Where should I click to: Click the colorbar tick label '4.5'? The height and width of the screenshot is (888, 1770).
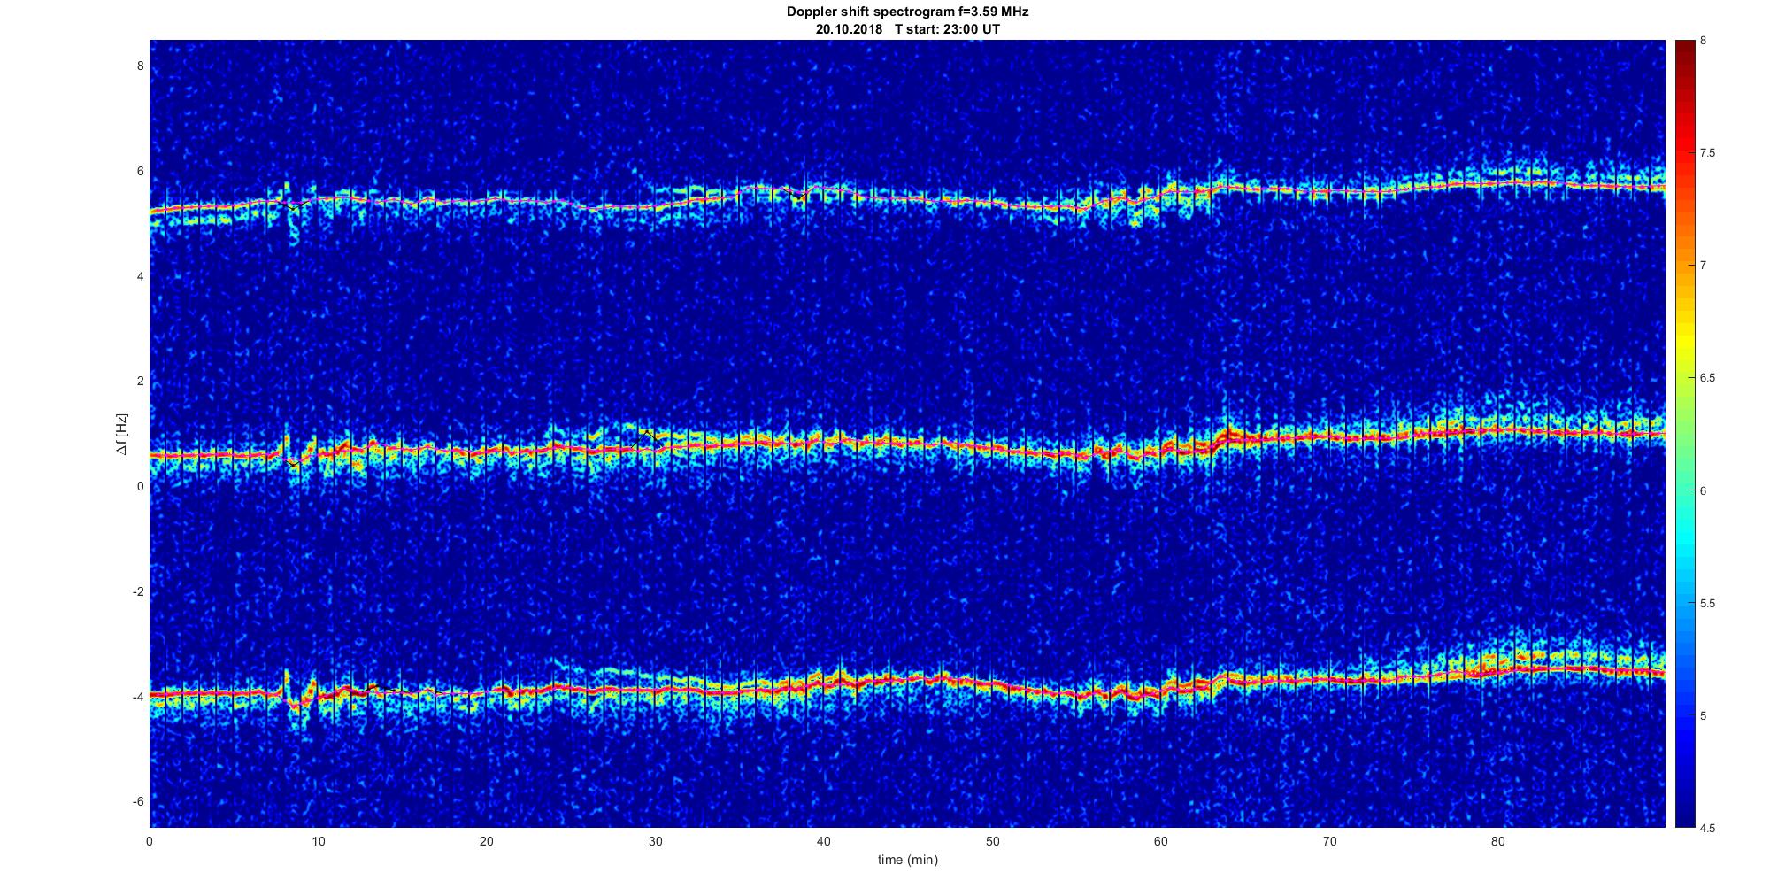click(1707, 829)
